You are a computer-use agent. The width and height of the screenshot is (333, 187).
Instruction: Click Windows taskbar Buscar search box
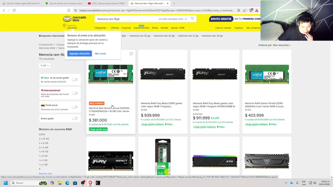click(29, 183)
